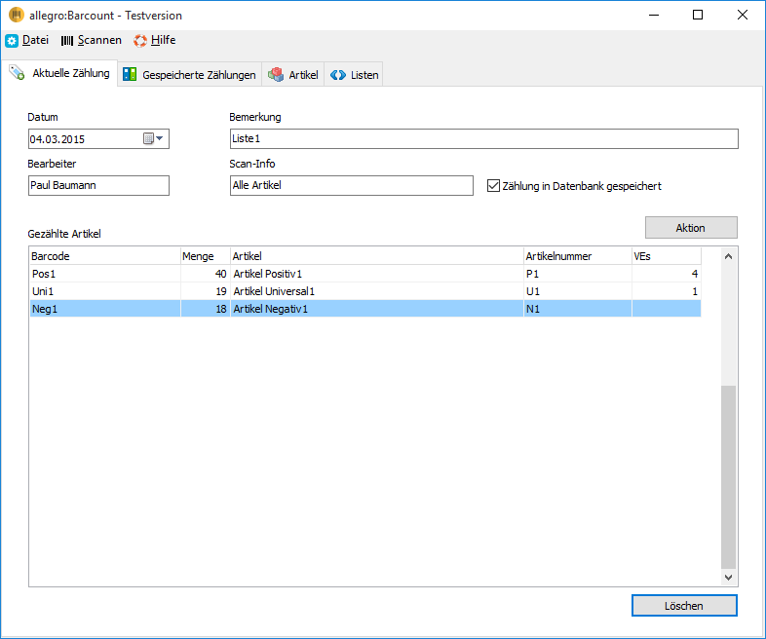The width and height of the screenshot is (766, 639).
Task: Click the lifebuoy icon beside Hilfe
Action: pyautogui.click(x=140, y=41)
